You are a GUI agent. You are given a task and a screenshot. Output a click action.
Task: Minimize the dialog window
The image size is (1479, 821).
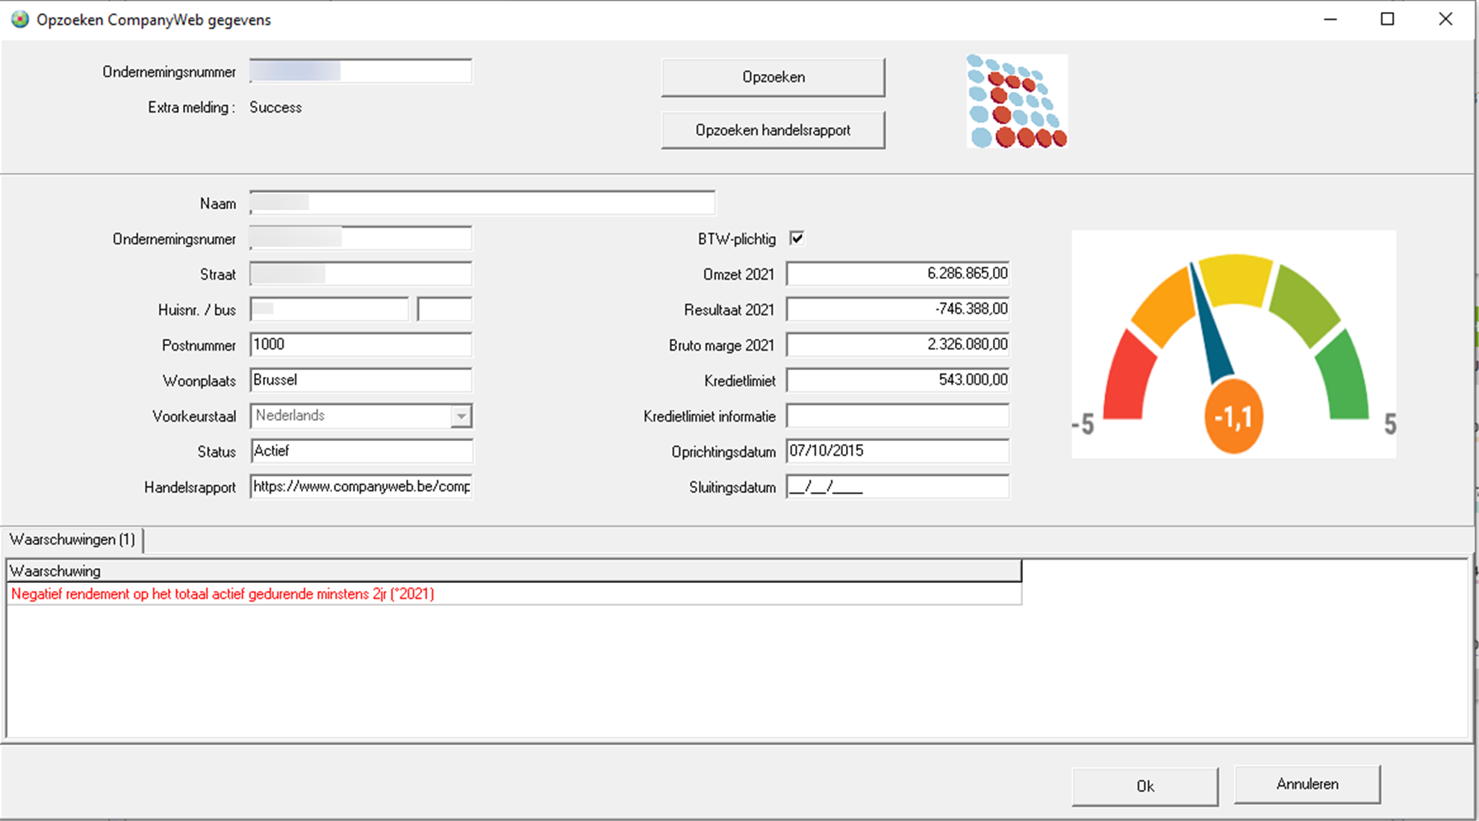[1330, 19]
